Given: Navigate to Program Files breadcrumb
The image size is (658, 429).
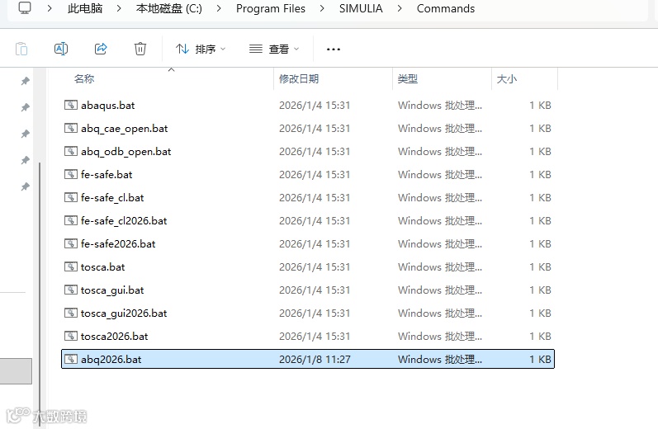Looking at the screenshot, I should point(271,8).
